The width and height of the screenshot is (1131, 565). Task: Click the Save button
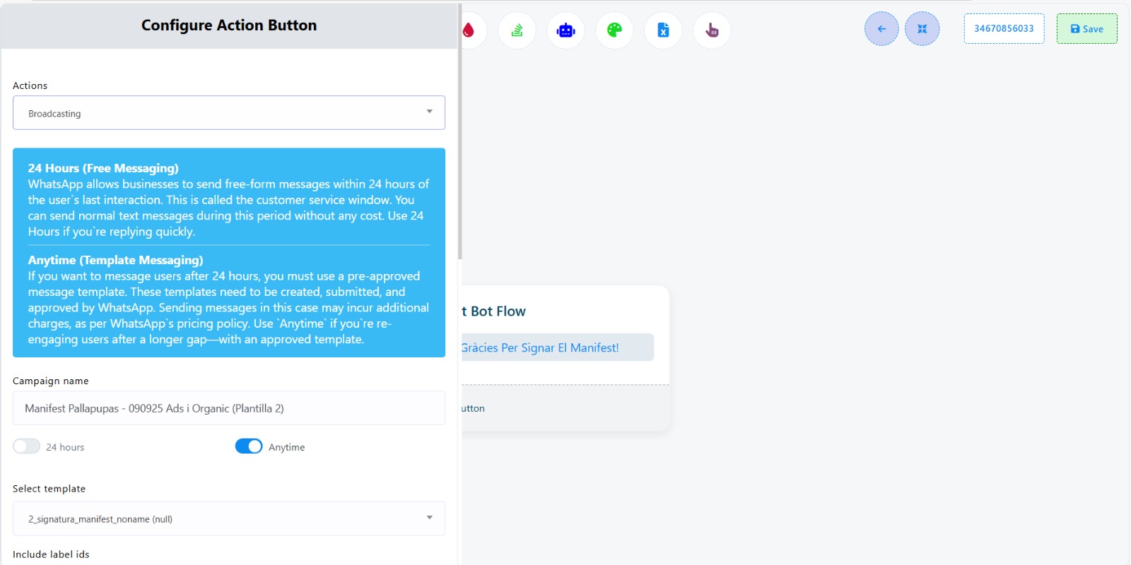(x=1087, y=29)
